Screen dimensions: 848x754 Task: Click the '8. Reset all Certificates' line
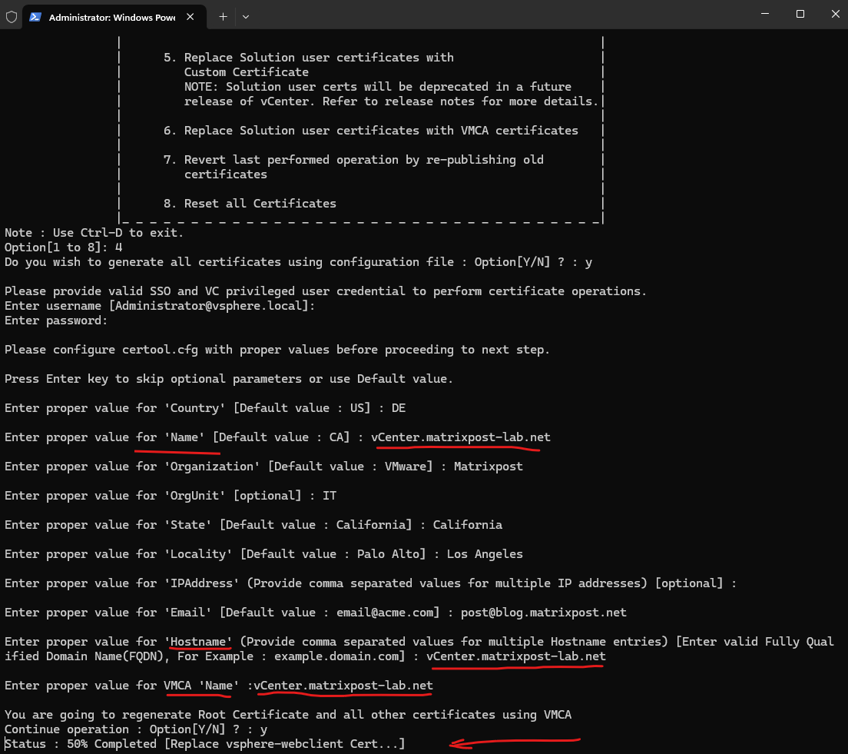250,204
